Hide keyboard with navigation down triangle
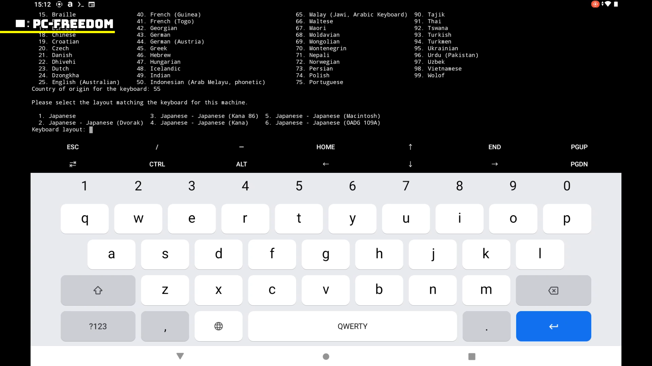The height and width of the screenshot is (366, 652). 180,356
